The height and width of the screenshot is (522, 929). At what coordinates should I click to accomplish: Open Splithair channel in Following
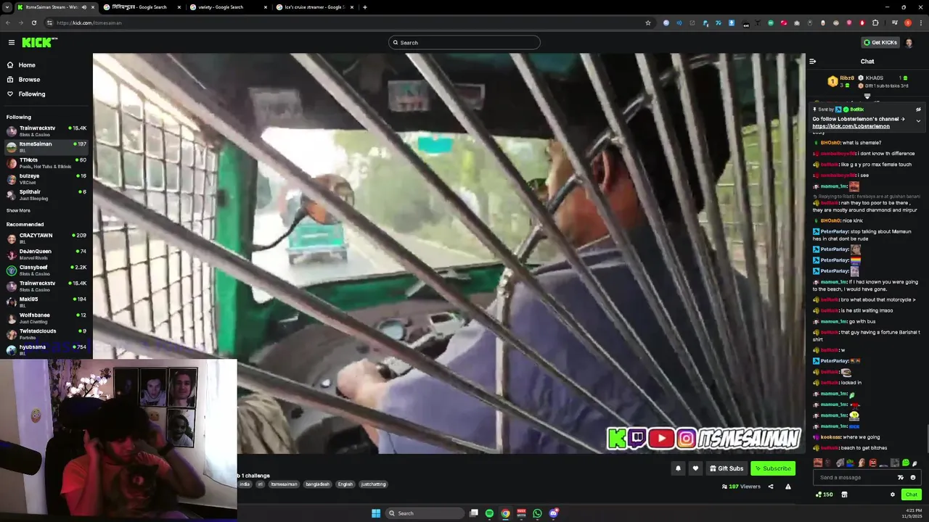[46, 195]
